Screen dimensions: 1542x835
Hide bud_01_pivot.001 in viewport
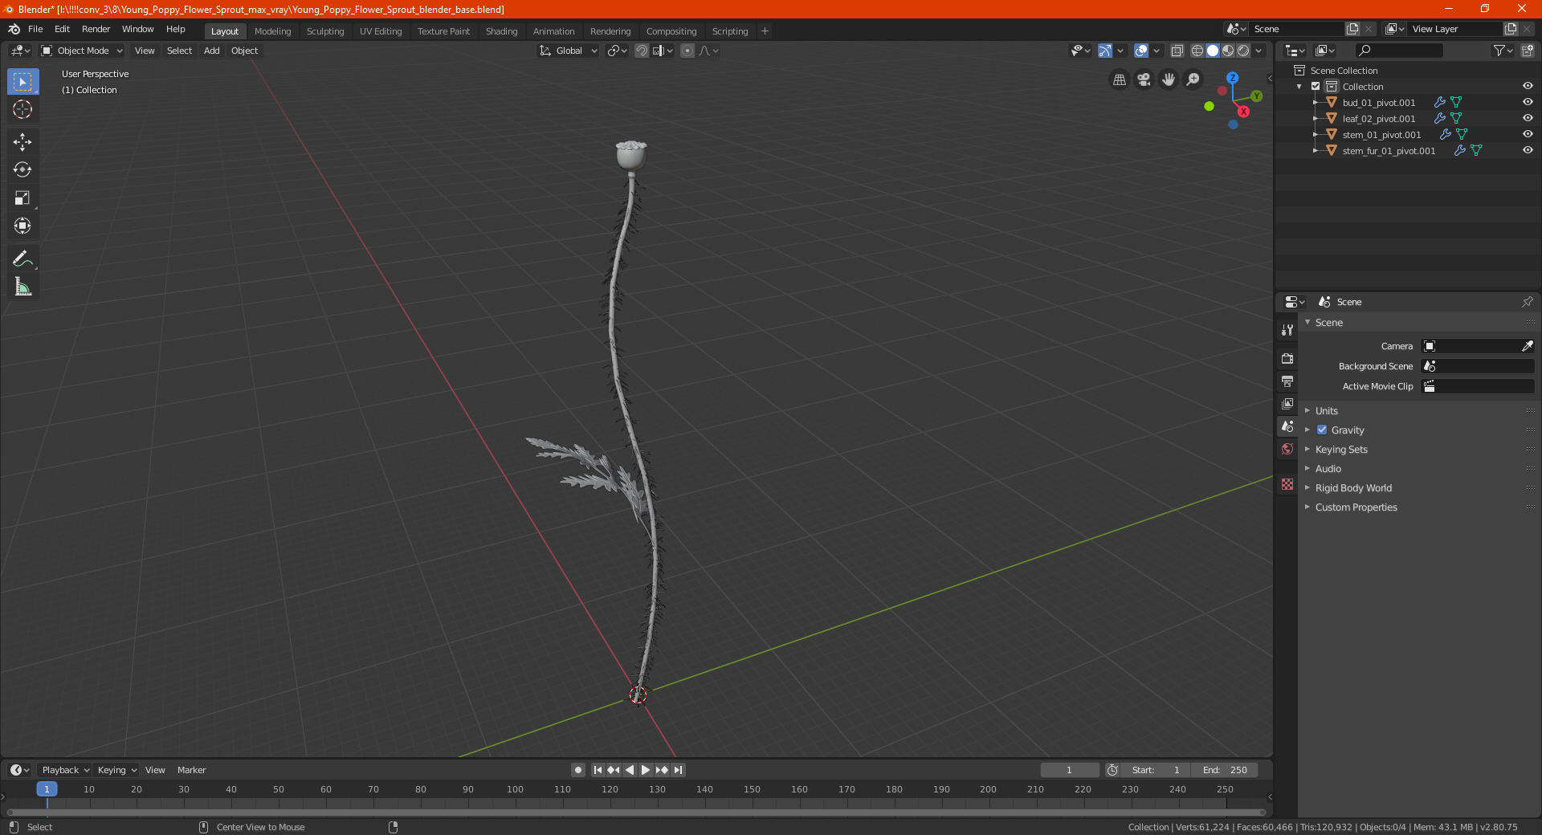pyautogui.click(x=1528, y=102)
